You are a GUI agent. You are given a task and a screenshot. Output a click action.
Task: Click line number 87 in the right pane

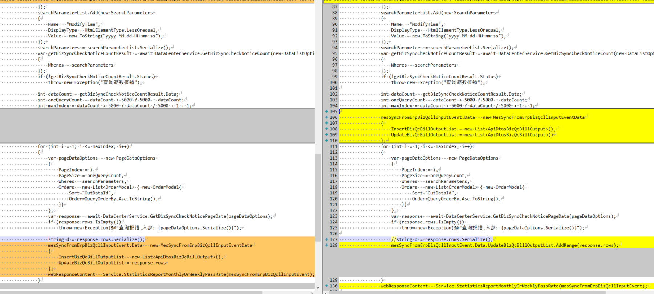[334, 7]
